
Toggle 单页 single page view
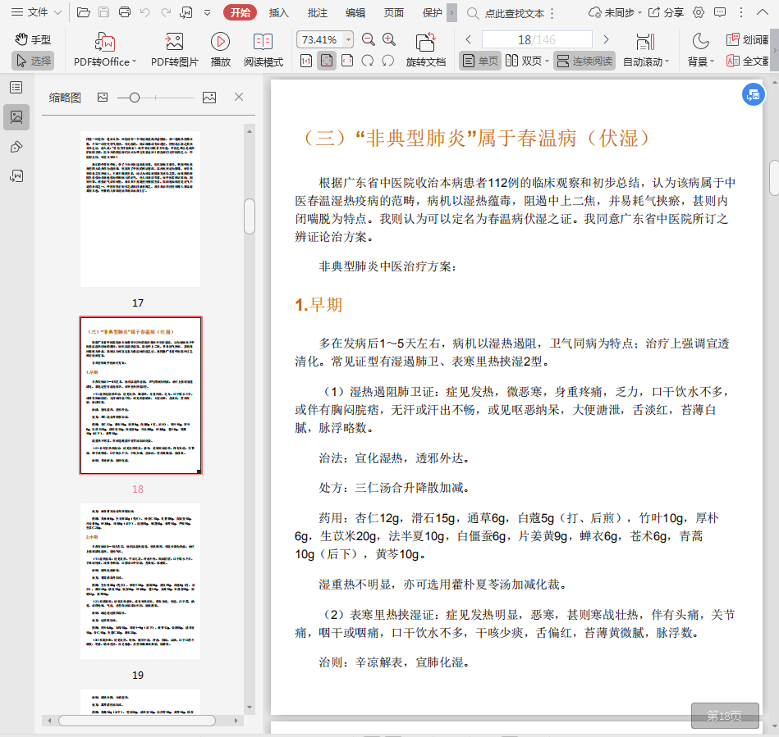480,61
